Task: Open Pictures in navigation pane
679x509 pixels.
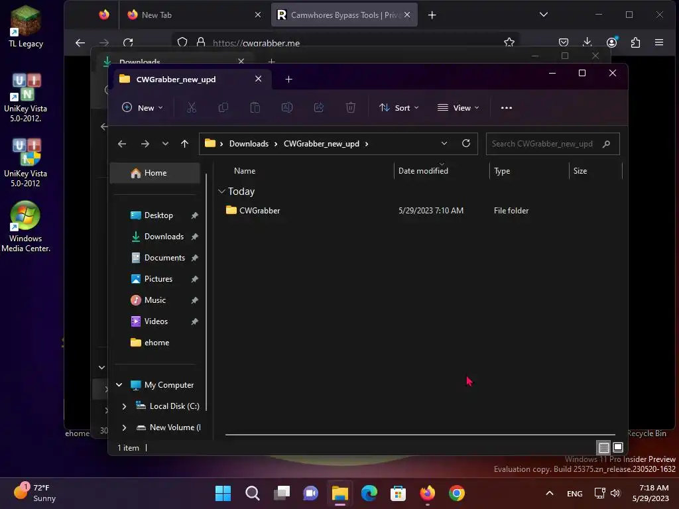Action: pos(159,279)
